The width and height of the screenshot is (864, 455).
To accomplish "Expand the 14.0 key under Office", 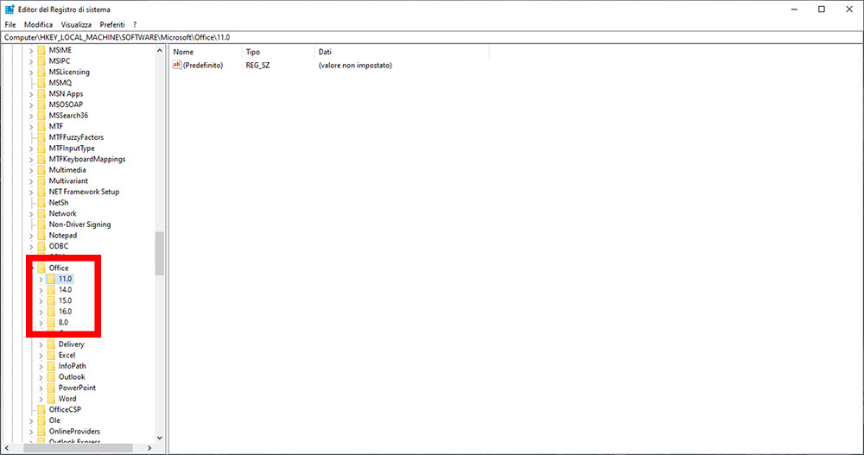I will click(x=41, y=290).
